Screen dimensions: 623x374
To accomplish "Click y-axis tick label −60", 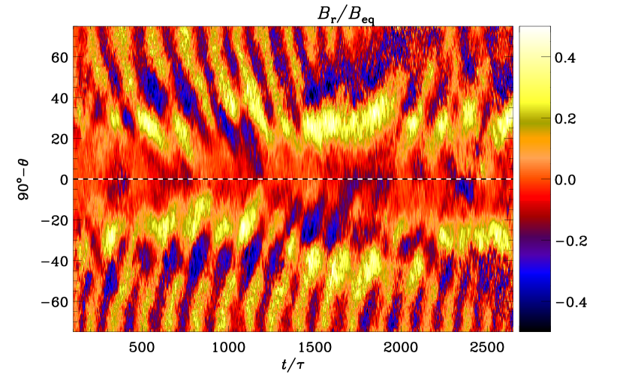I will click(55, 302).
